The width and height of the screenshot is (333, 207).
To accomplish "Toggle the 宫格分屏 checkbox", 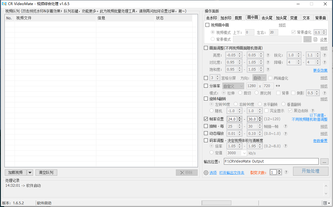I will [206, 78].
